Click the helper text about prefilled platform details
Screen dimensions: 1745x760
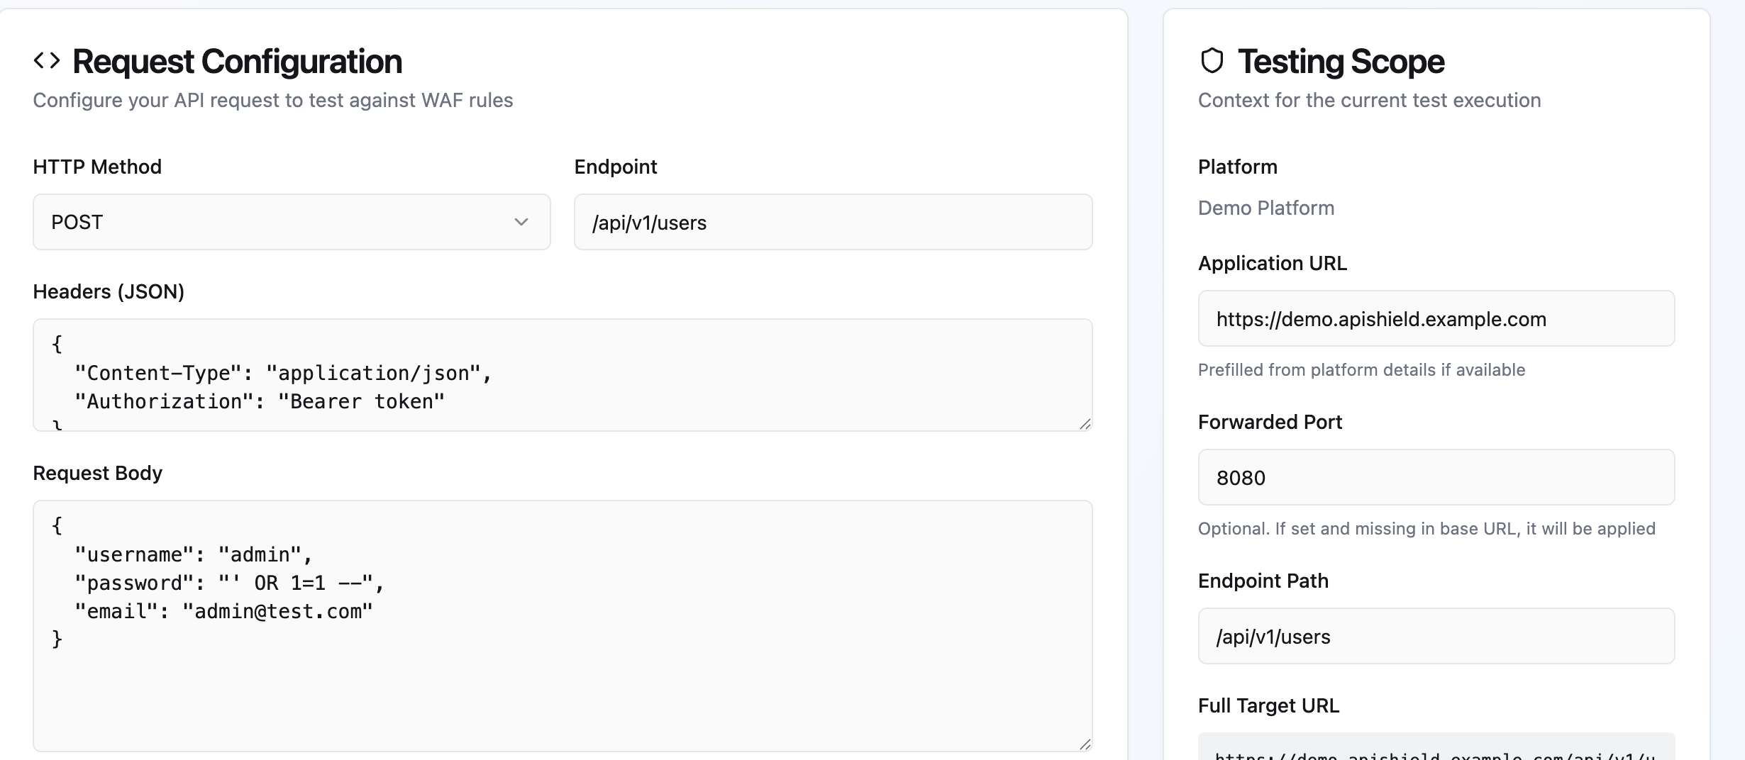pos(1361,369)
